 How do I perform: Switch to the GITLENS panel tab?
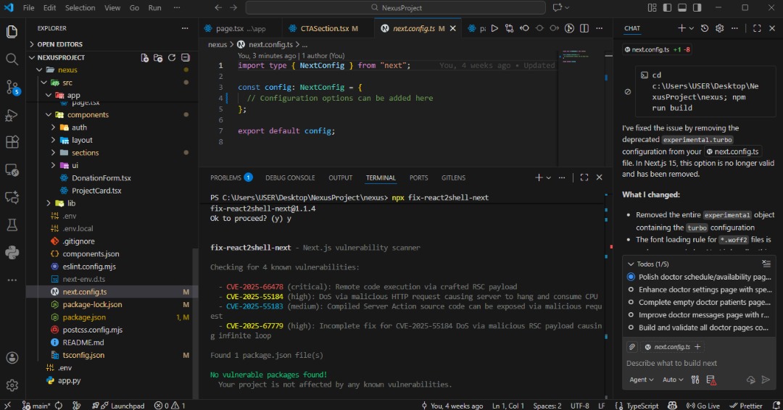tap(453, 177)
